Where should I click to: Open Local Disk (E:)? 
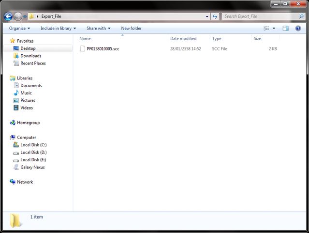pyautogui.click(x=33, y=160)
